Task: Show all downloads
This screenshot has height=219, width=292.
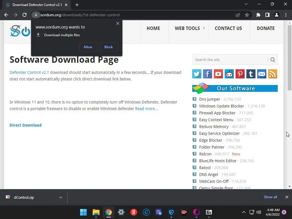Action: (270, 197)
